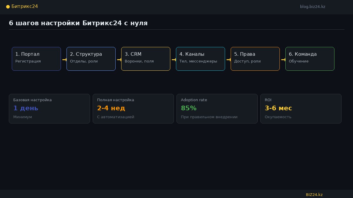Click the "3-6 мес" value
This screenshot has height=198, width=353.
(x=278, y=108)
